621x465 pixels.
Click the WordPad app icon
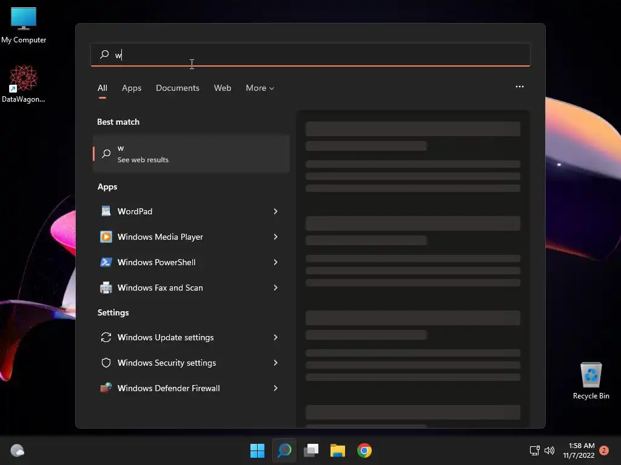click(x=106, y=211)
